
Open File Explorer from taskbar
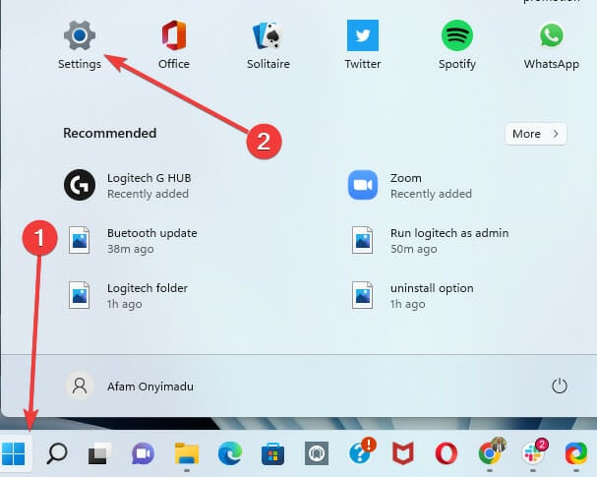click(x=187, y=453)
